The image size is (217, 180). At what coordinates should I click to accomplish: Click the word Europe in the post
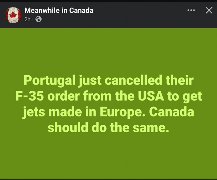tap(122, 112)
